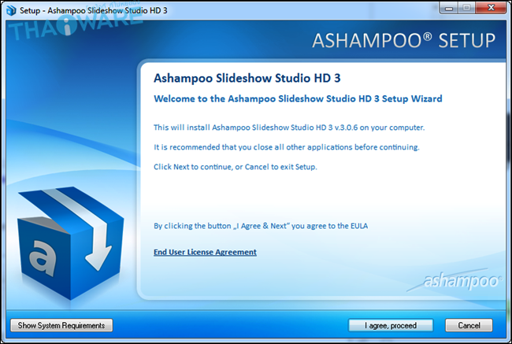Maximize the setup window
The width and height of the screenshot is (512, 344).
[x=466, y=8]
